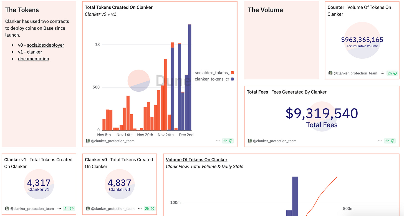The width and height of the screenshot is (404, 216).
Task: Click the Nov 20th axis label
Action: (145, 135)
